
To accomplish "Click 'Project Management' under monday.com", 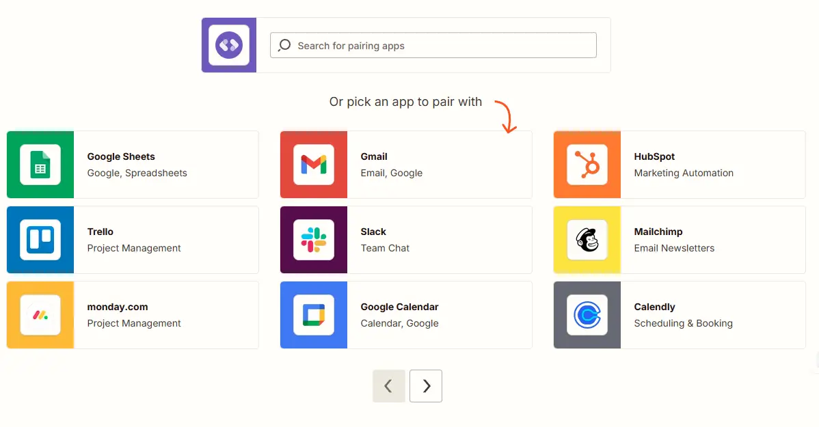I will click(x=134, y=323).
